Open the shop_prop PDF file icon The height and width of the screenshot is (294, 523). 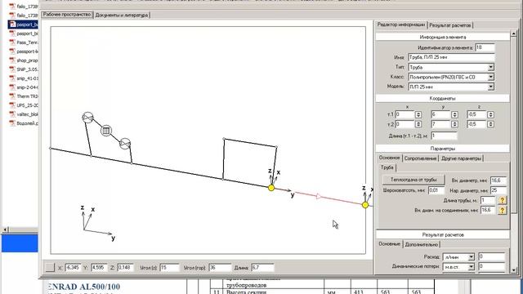point(12,60)
